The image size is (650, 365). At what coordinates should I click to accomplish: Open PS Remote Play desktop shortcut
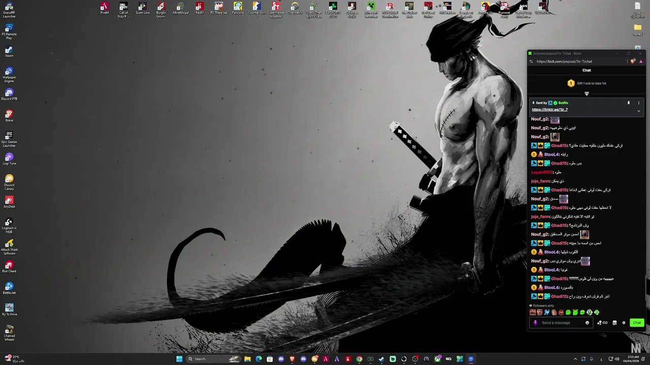pos(9,31)
